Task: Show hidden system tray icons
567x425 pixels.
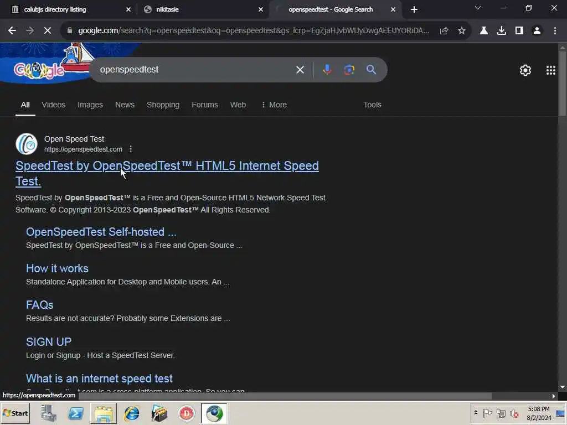Action: pyautogui.click(x=476, y=413)
